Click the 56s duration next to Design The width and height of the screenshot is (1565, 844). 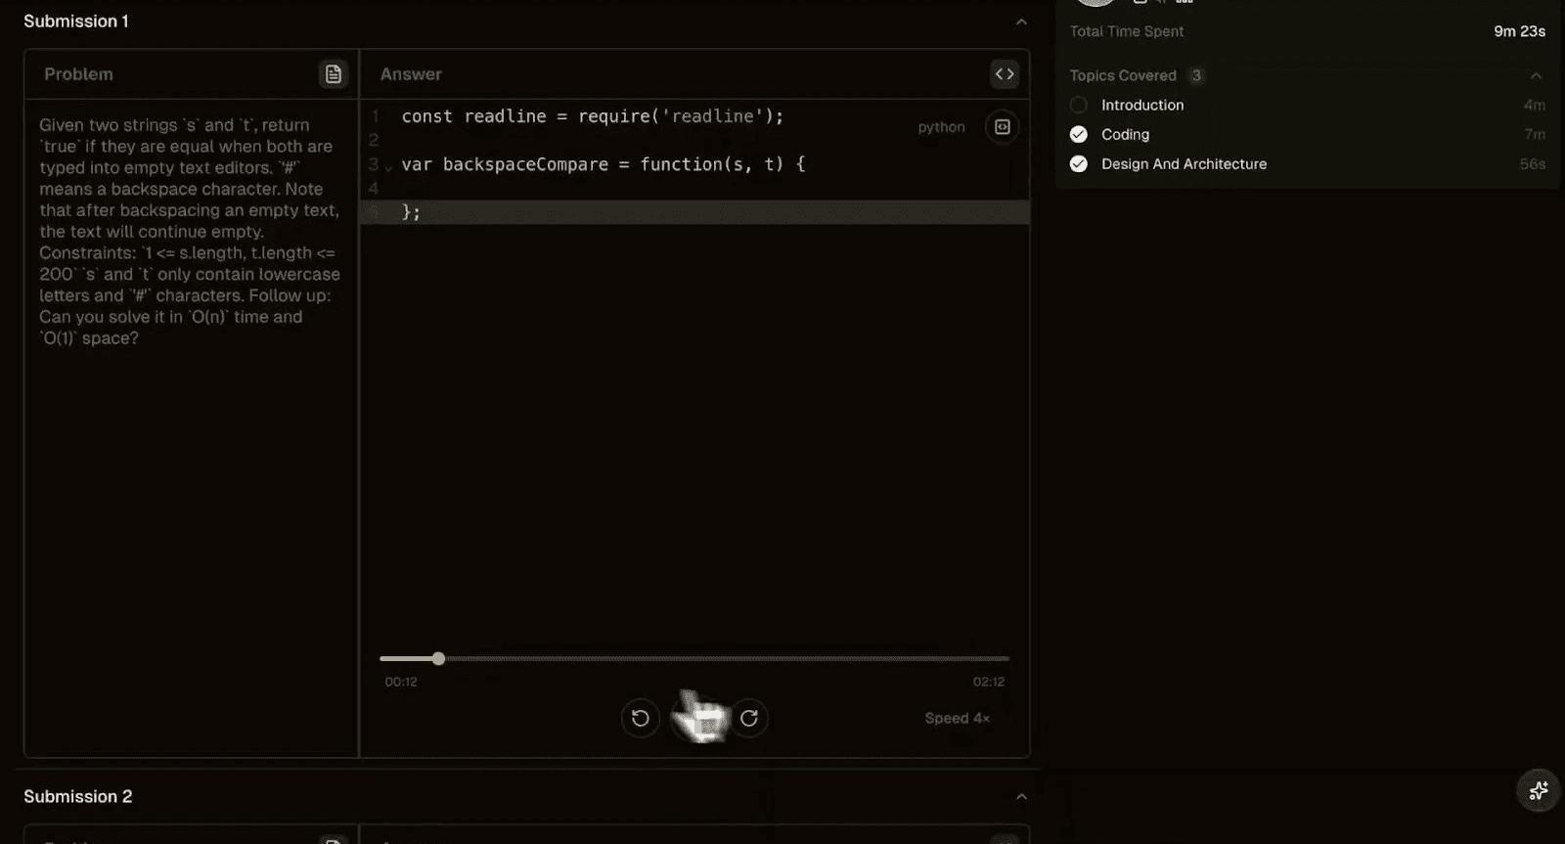pyautogui.click(x=1532, y=164)
